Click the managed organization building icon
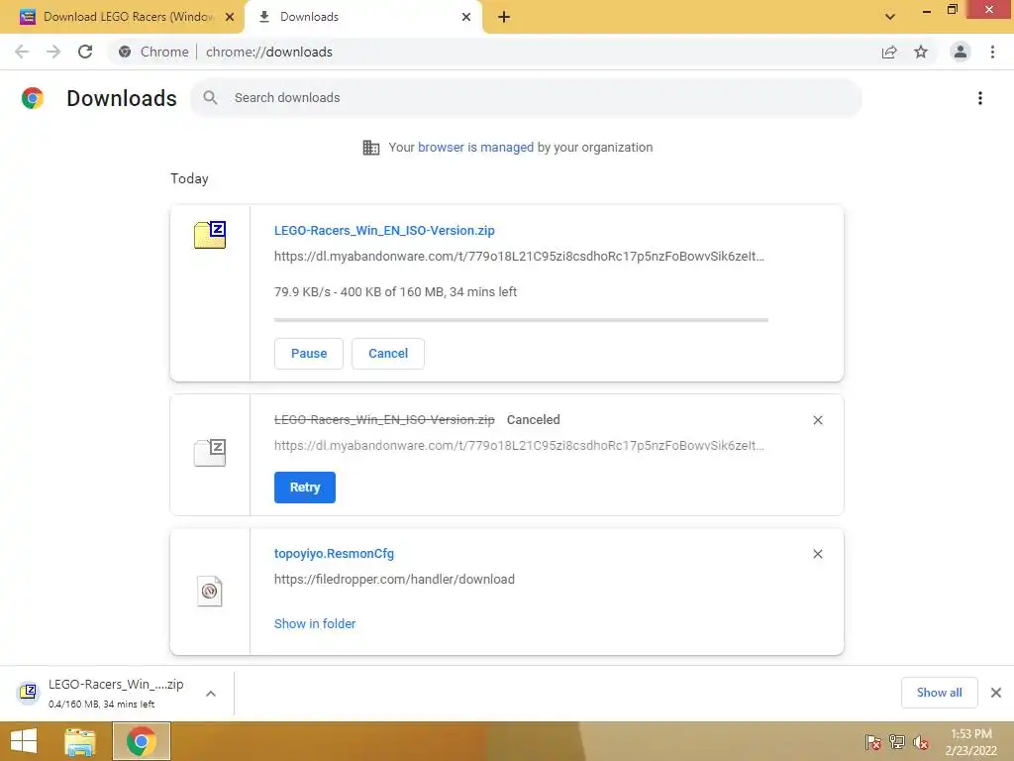Viewport: 1014px width, 761px height. point(371,148)
